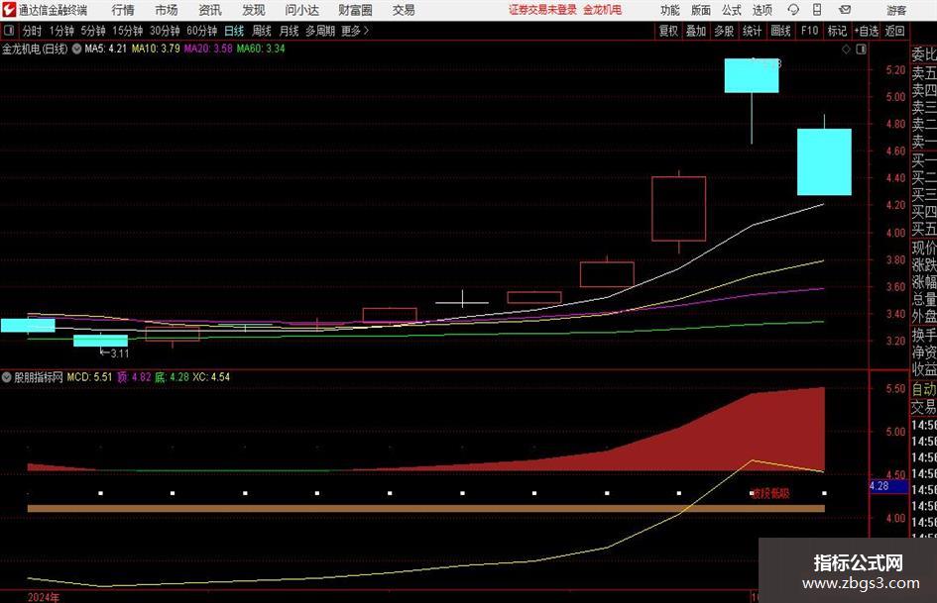This screenshot has width=937, height=603.
Task: Click the red 金龙机电 title link
Action: click(x=603, y=10)
